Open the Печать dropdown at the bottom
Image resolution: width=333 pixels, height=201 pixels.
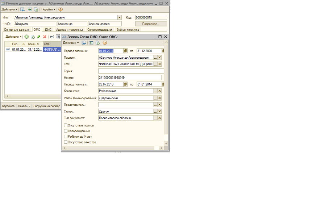[24, 106]
